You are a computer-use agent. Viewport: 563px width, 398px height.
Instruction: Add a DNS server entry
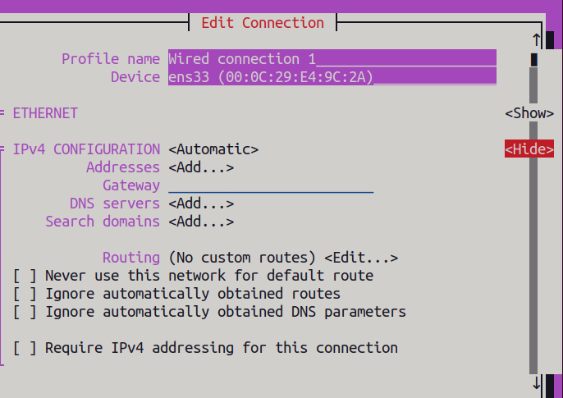201,204
